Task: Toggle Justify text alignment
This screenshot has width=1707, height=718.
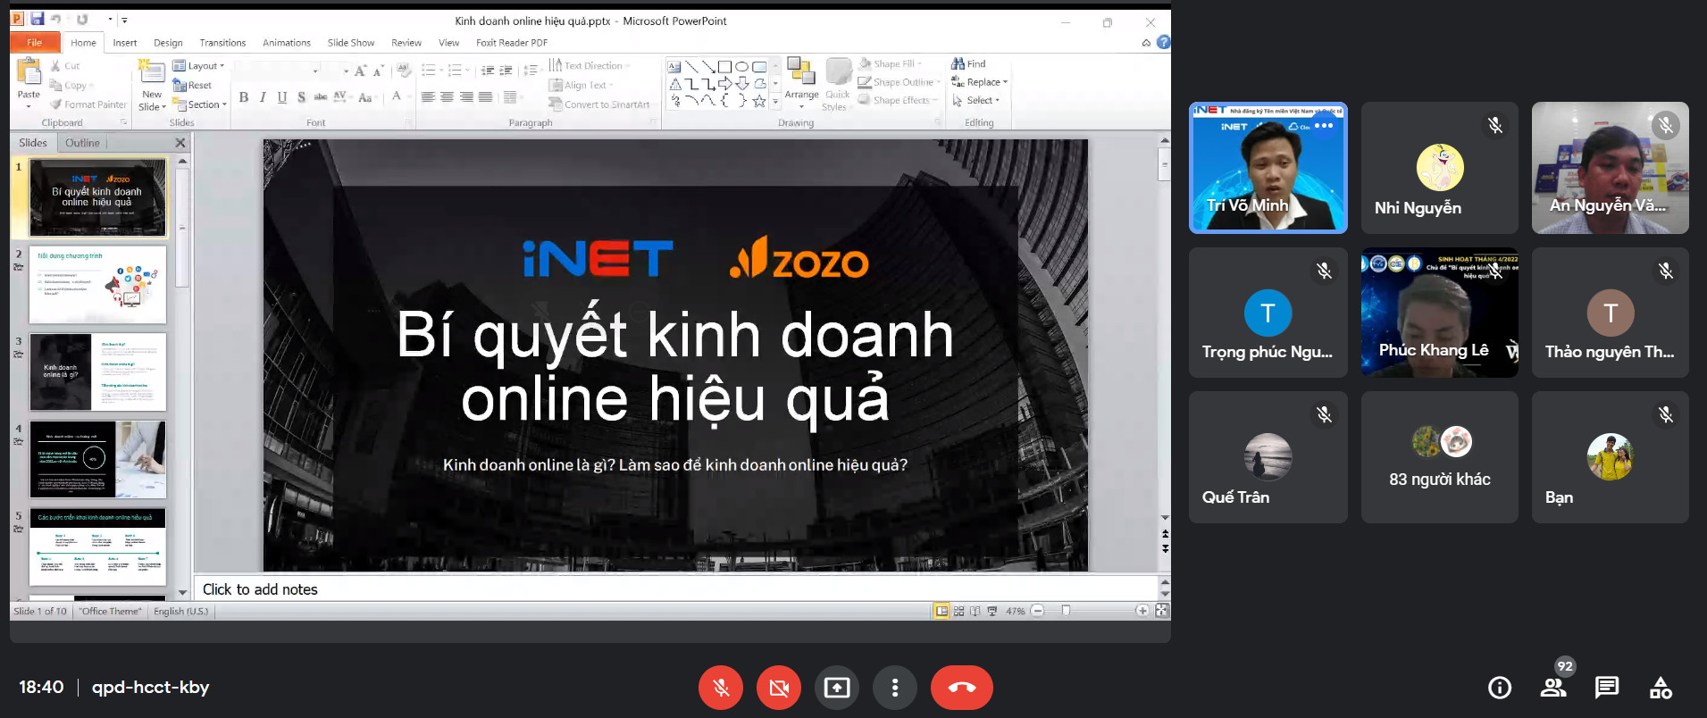Action: (485, 97)
